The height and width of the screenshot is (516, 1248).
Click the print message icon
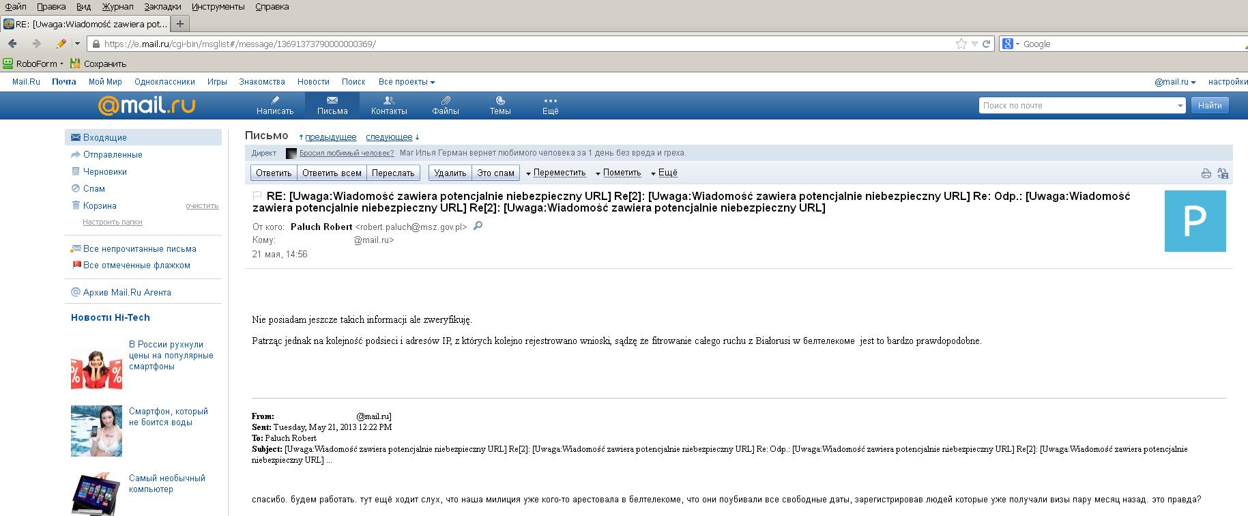1206,173
